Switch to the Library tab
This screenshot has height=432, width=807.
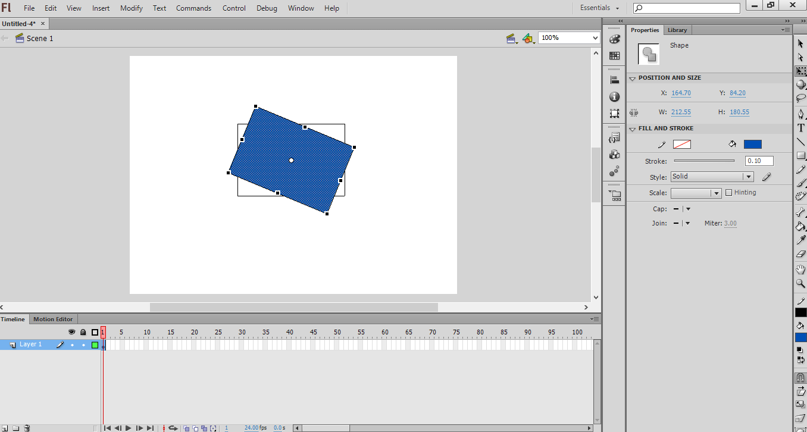click(677, 30)
